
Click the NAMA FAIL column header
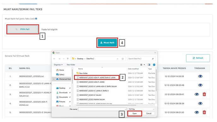(x=25, y=68)
